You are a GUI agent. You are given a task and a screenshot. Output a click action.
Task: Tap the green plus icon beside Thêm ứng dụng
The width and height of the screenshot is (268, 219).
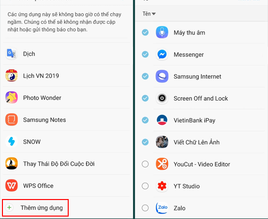9,208
